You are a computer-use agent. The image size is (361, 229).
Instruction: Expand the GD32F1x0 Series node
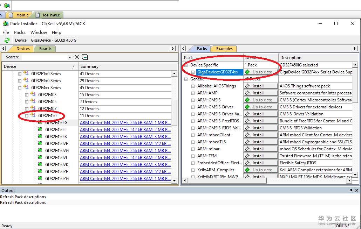[20, 74]
